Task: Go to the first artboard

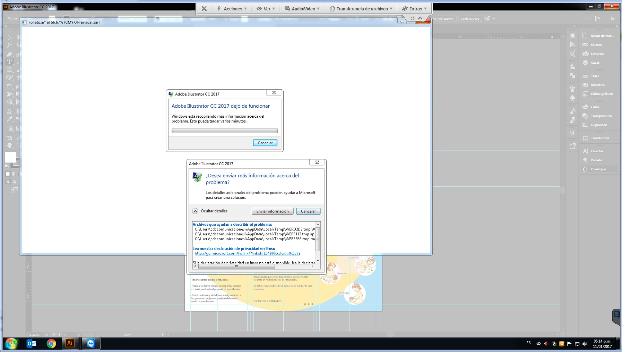Action: coord(54,335)
